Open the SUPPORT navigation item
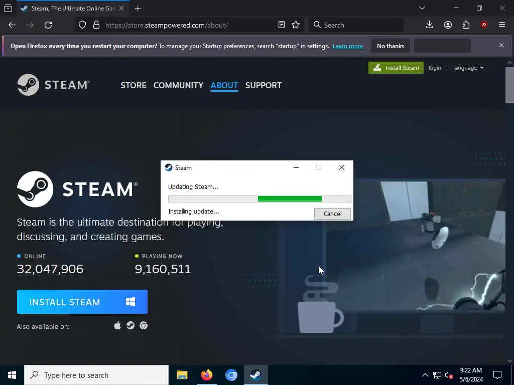 [x=263, y=85]
